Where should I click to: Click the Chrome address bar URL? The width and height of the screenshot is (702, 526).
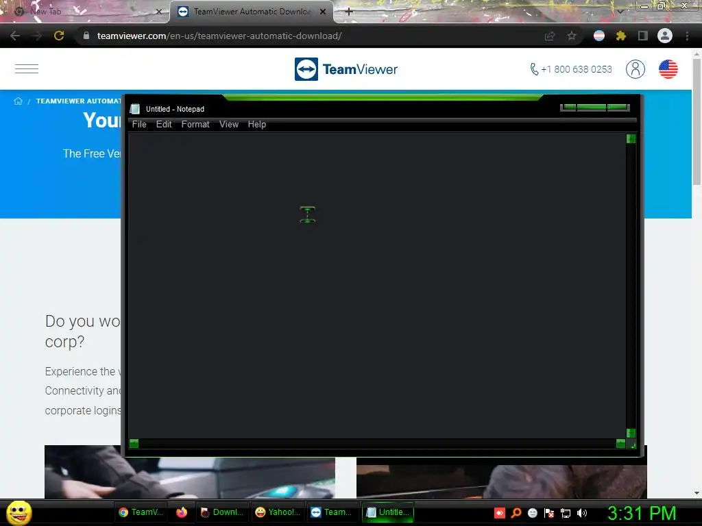(x=219, y=36)
